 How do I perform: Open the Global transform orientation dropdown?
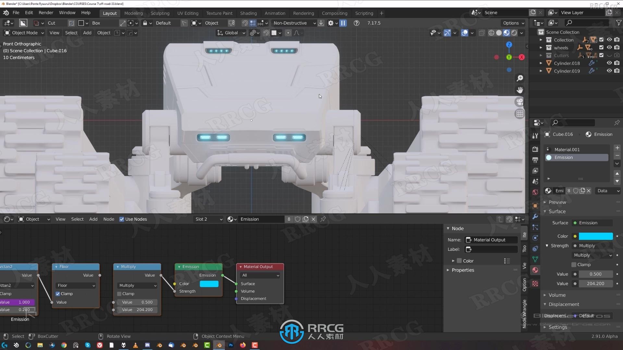coord(231,32)
